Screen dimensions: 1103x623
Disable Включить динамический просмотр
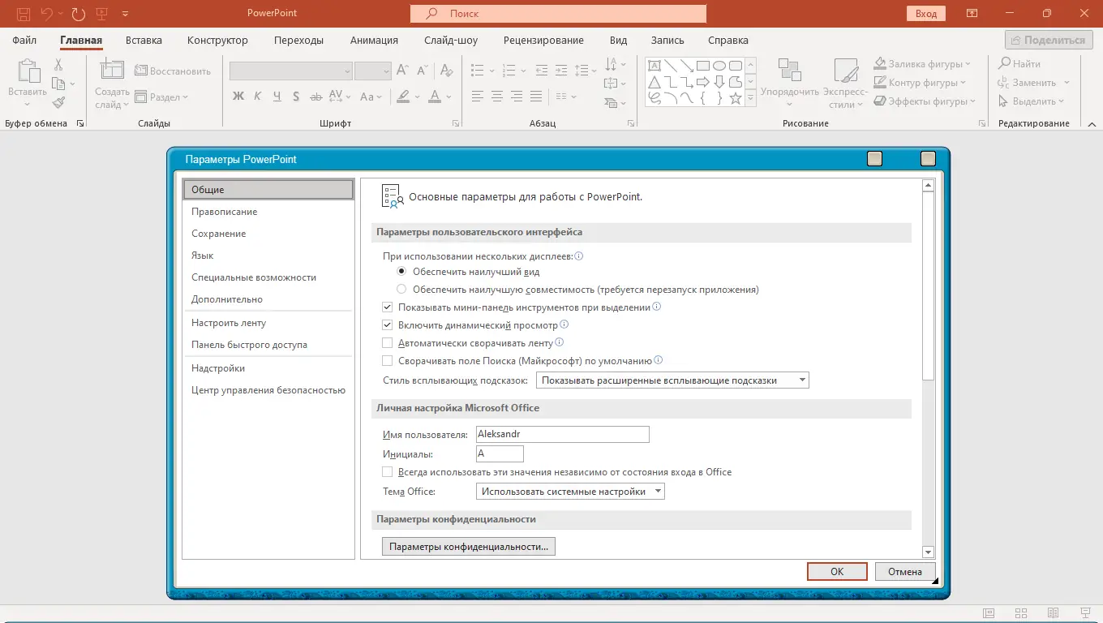(x=388, y=324)
